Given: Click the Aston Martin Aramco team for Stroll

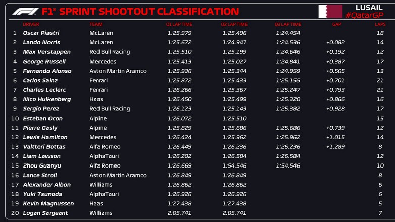Looking at the screenshot, I should tap(118, 175).
